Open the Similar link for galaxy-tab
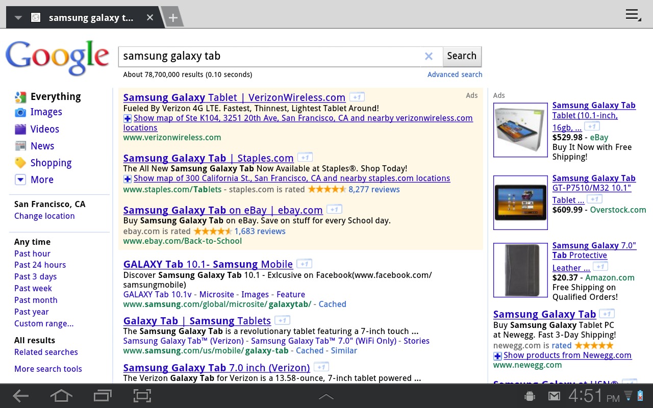This screenshot has height=408, width=653. click(x=344, y=350)
